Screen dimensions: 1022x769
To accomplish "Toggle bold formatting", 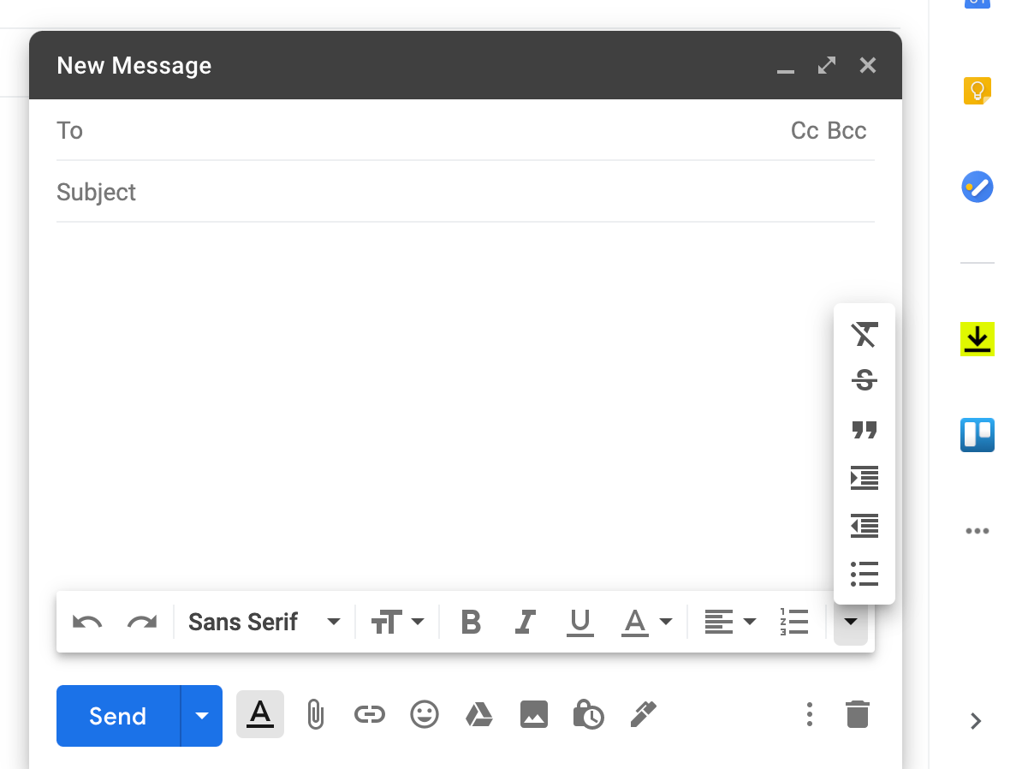I will click(470, 622).
